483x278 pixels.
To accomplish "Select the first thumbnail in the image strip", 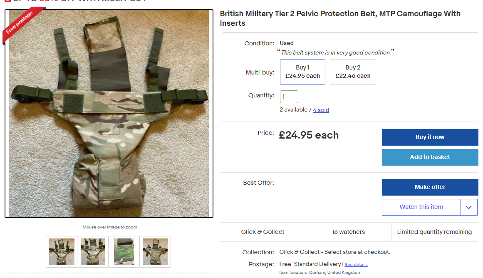I will click(x=62, y=251).
